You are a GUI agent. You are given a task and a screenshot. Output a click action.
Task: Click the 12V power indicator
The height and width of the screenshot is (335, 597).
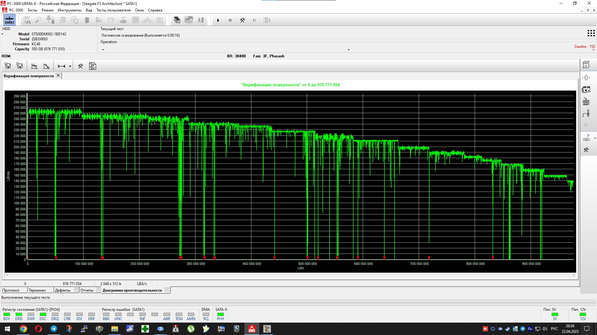coord(583,315)
